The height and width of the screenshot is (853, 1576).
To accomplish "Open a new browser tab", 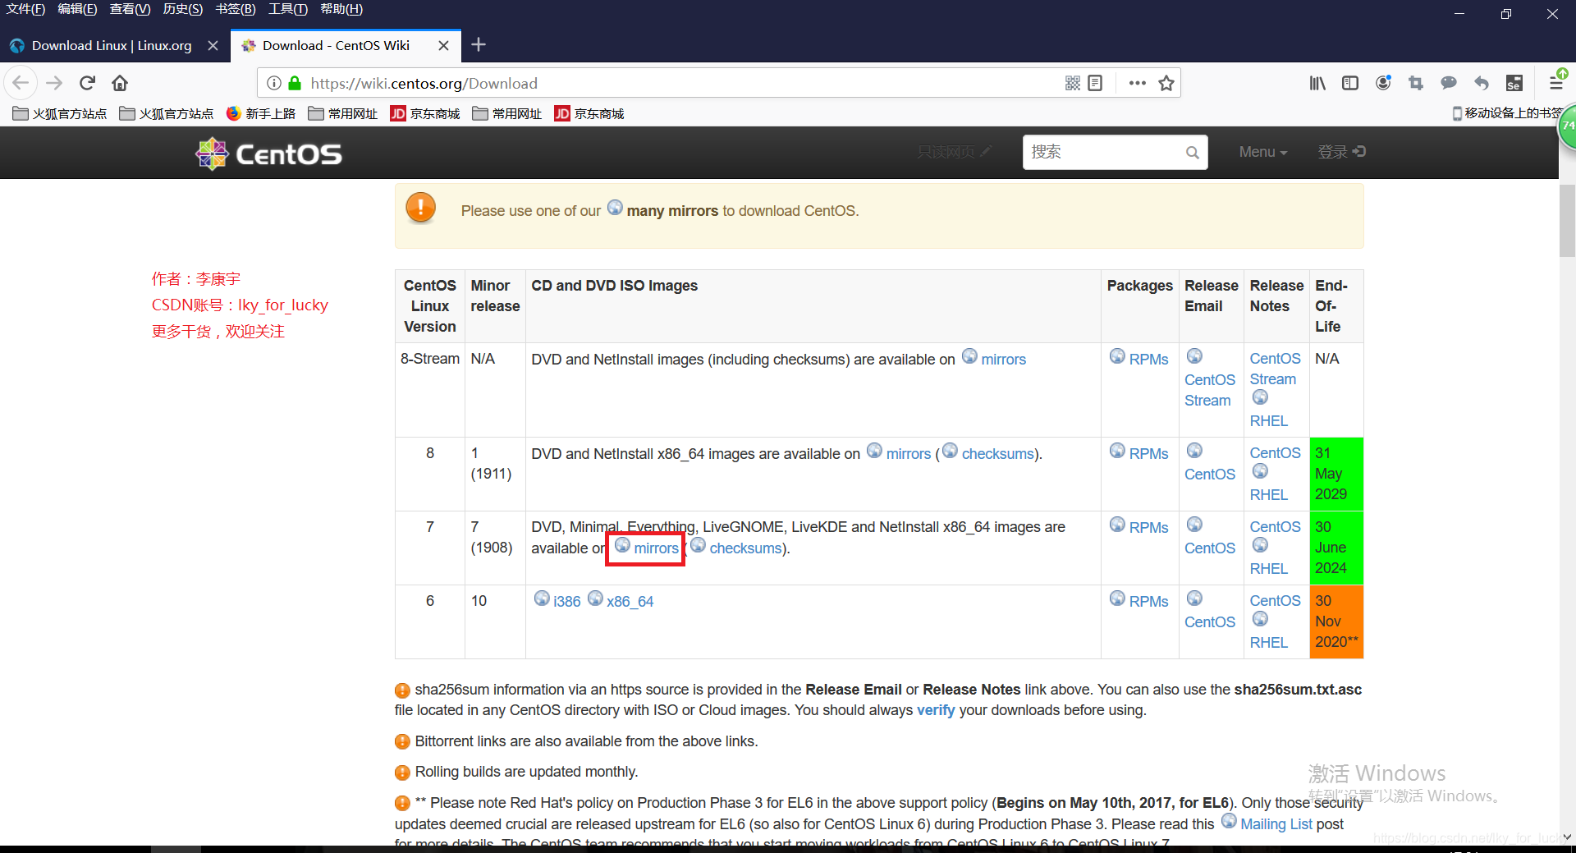I will coord(479,44).
